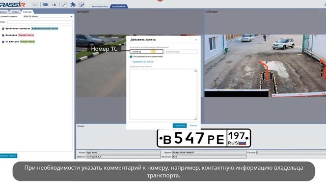
Task: Switch to the AutoTRASSIR tab
Action: click(x=119, y=7)
